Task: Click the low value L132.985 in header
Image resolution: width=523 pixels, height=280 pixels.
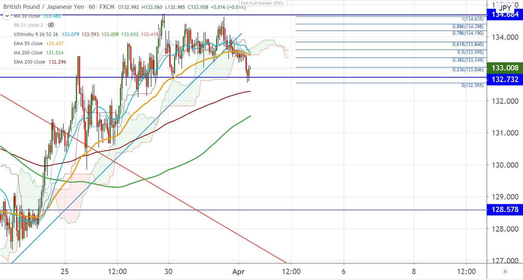Action: (175, 7)
